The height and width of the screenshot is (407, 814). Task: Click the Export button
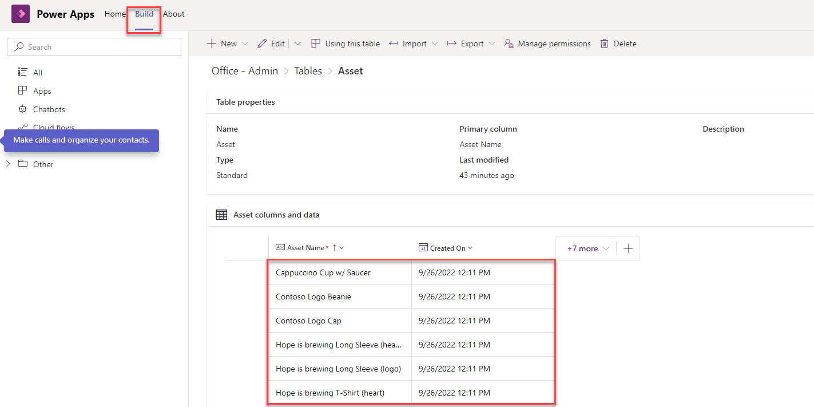point(471,44)
